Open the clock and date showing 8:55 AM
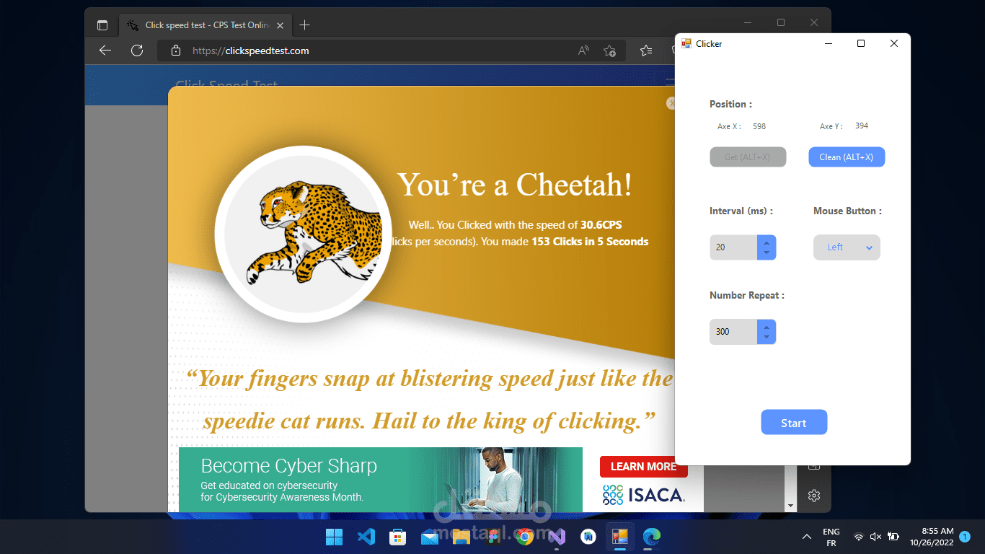Viewport: 985px width, 554px height. pos(931,537)
